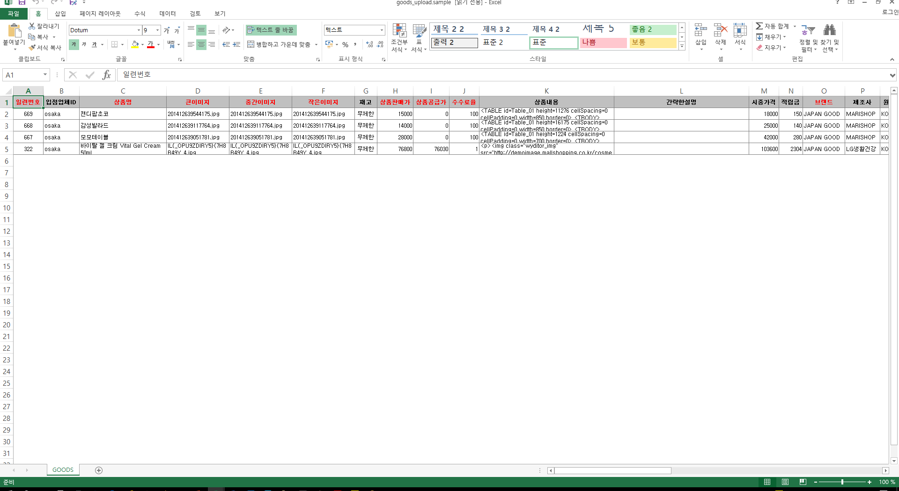Click the Sort & Filter funnel icon
Viewport: 899px width, 491px height.
click(x=808, y=31)
